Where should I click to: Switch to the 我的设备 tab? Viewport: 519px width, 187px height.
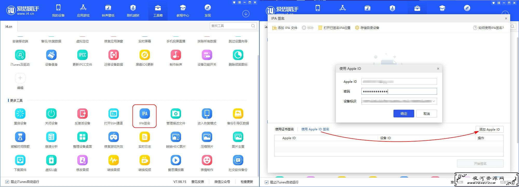click(x=58, y=10)
